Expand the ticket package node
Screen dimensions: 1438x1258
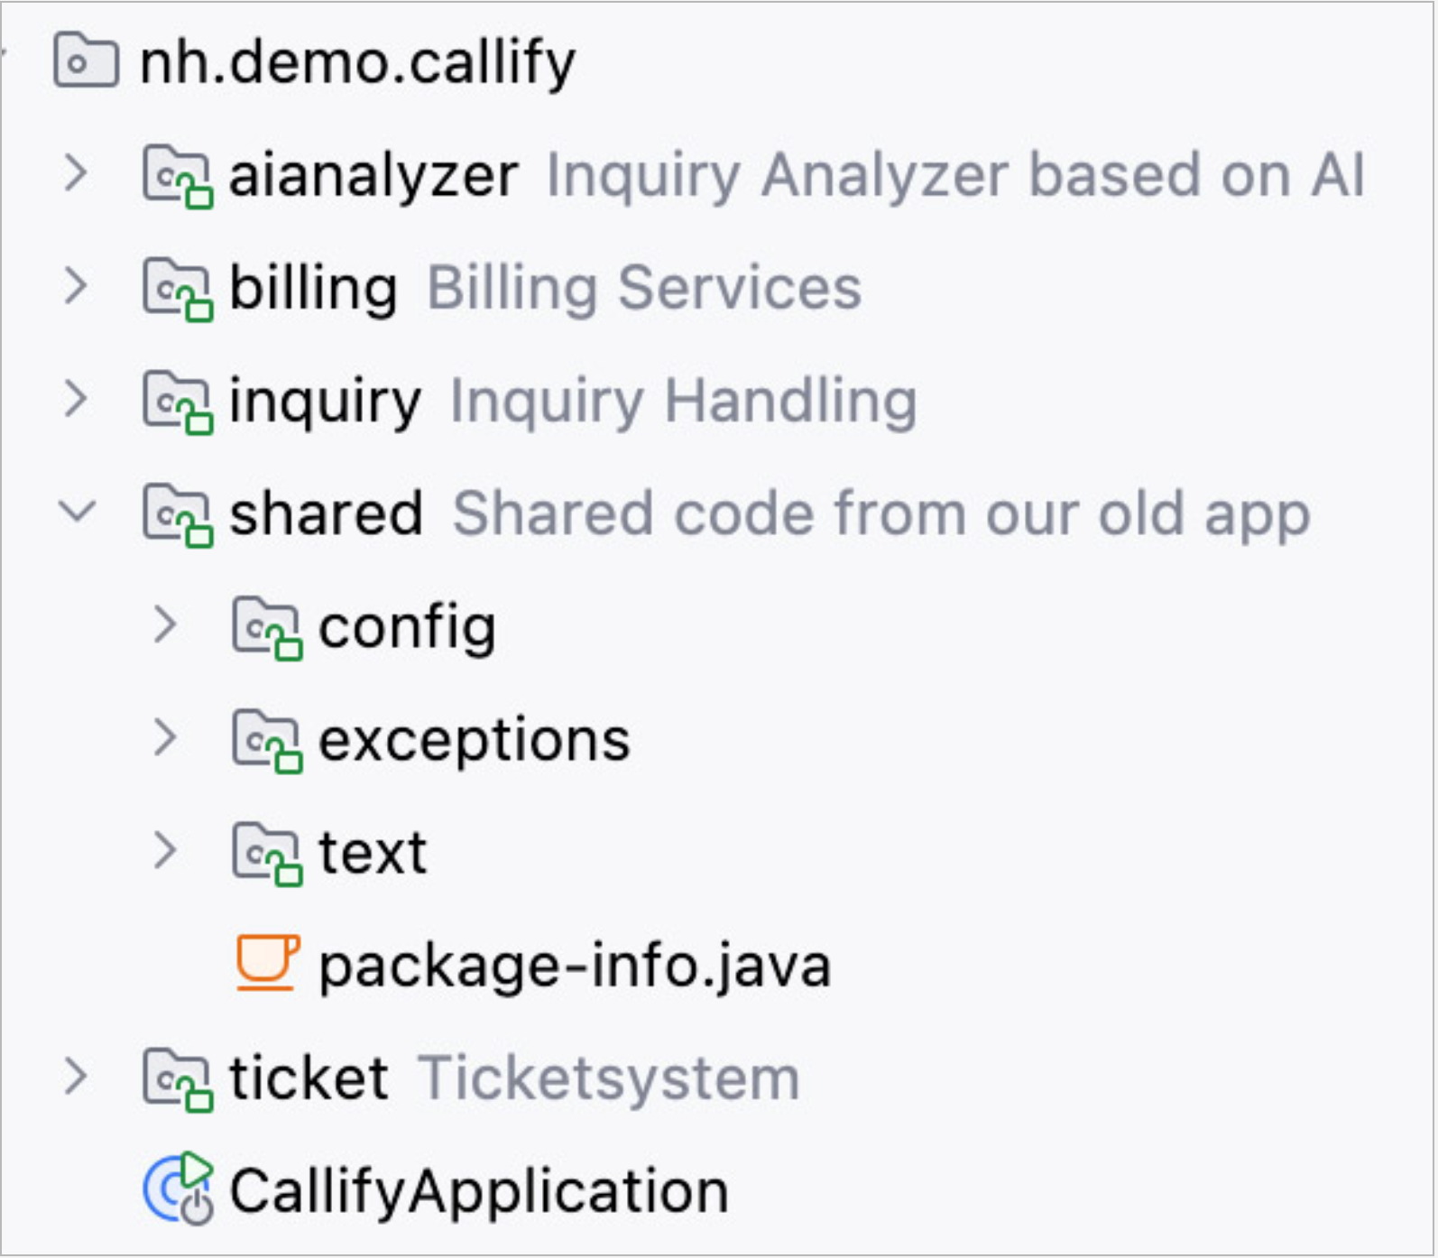(x=77, y=1077)
